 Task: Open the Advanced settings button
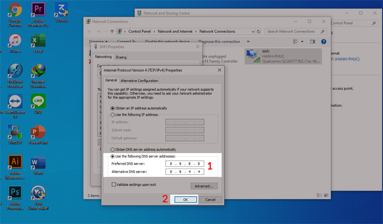coord(204,186)
